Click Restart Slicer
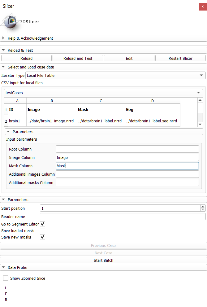The image size is (207, 307). [x=180, y=58]
